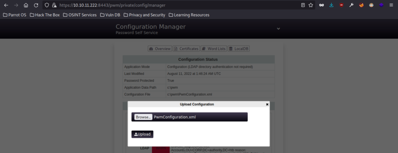Reload the page with the refresh icon
398x153 pixels.
[x=36, y=5]
